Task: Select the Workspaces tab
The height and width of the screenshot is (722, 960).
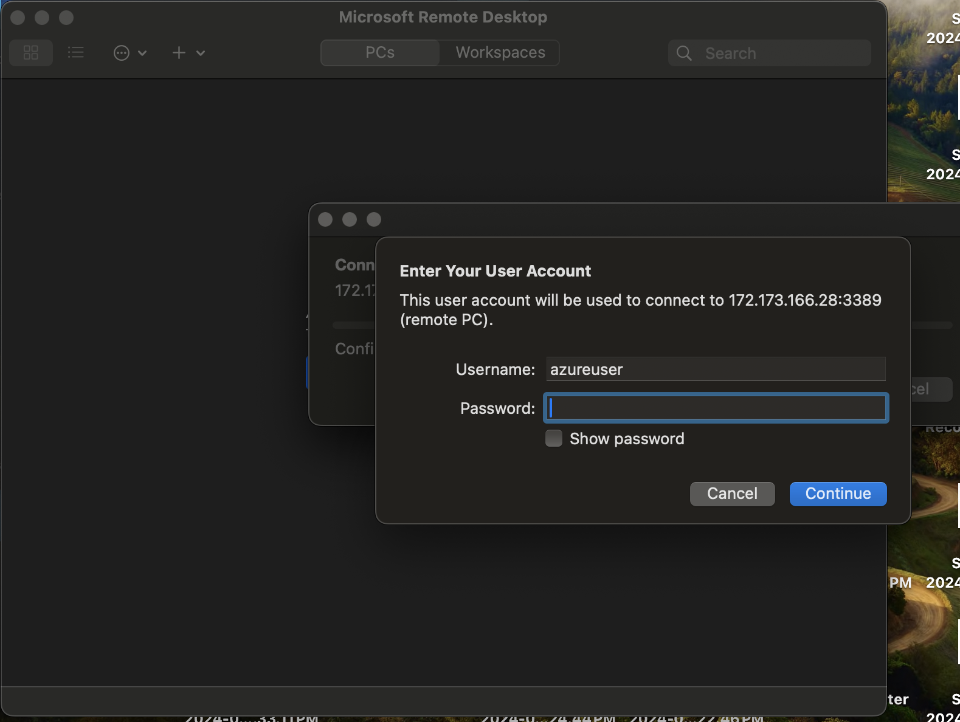Action: pos(500,53)
